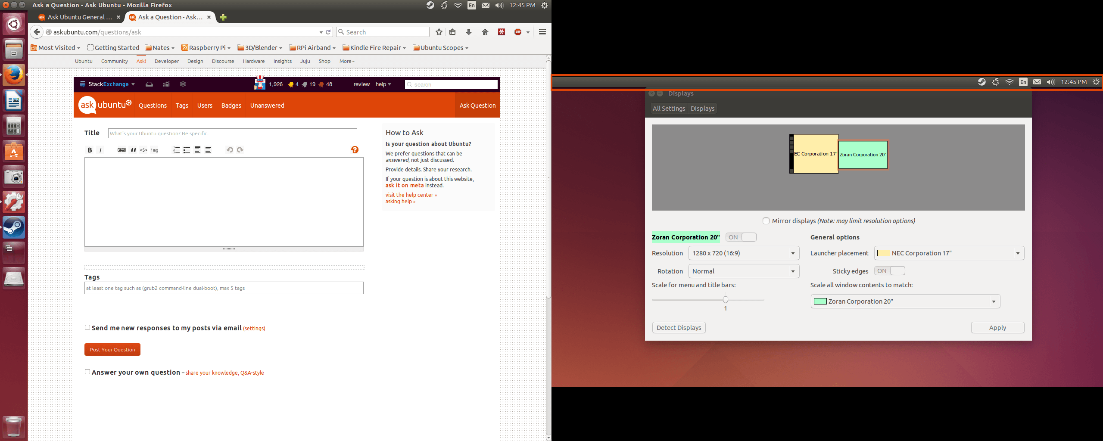Click the Post Your Question button

[x=112, y=350]
